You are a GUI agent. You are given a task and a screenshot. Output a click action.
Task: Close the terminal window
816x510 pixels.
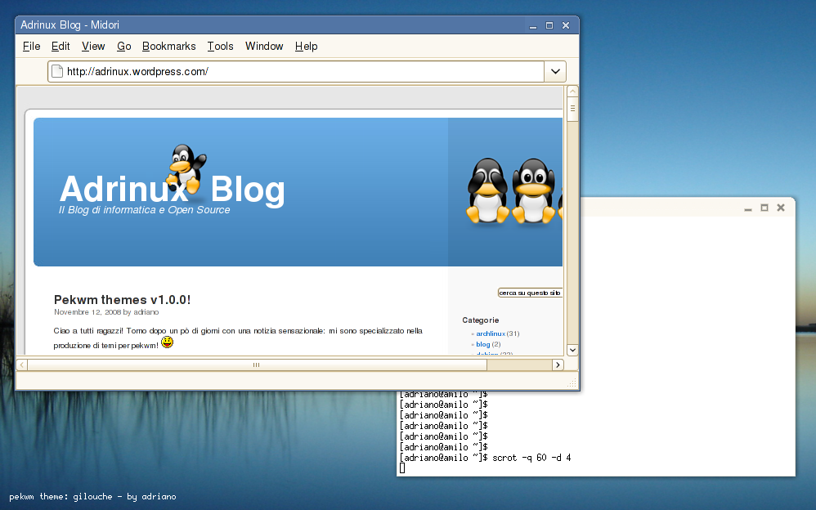coord(781,208)
